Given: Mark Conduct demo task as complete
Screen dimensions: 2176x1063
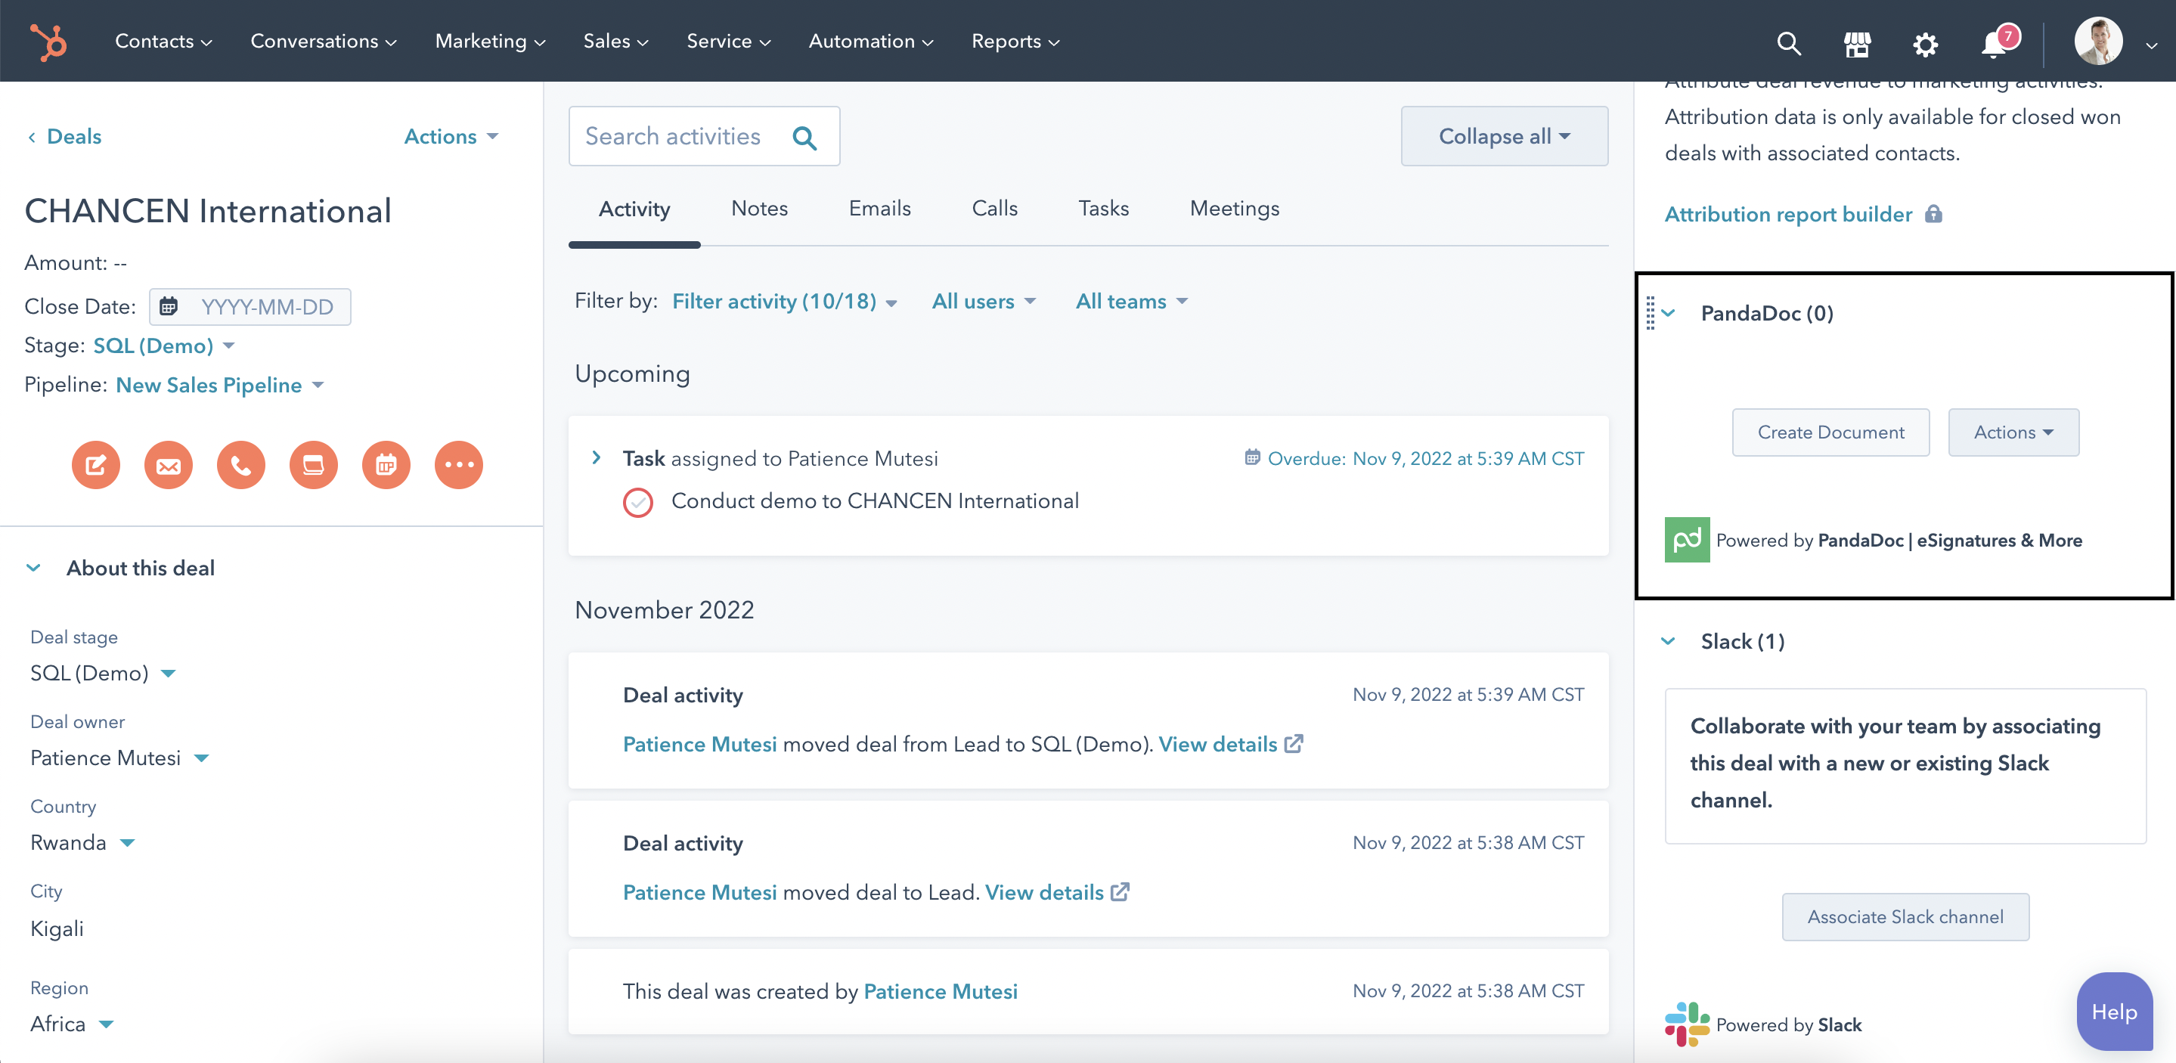Looking at the screenshot, I should [x=638, y=503].
